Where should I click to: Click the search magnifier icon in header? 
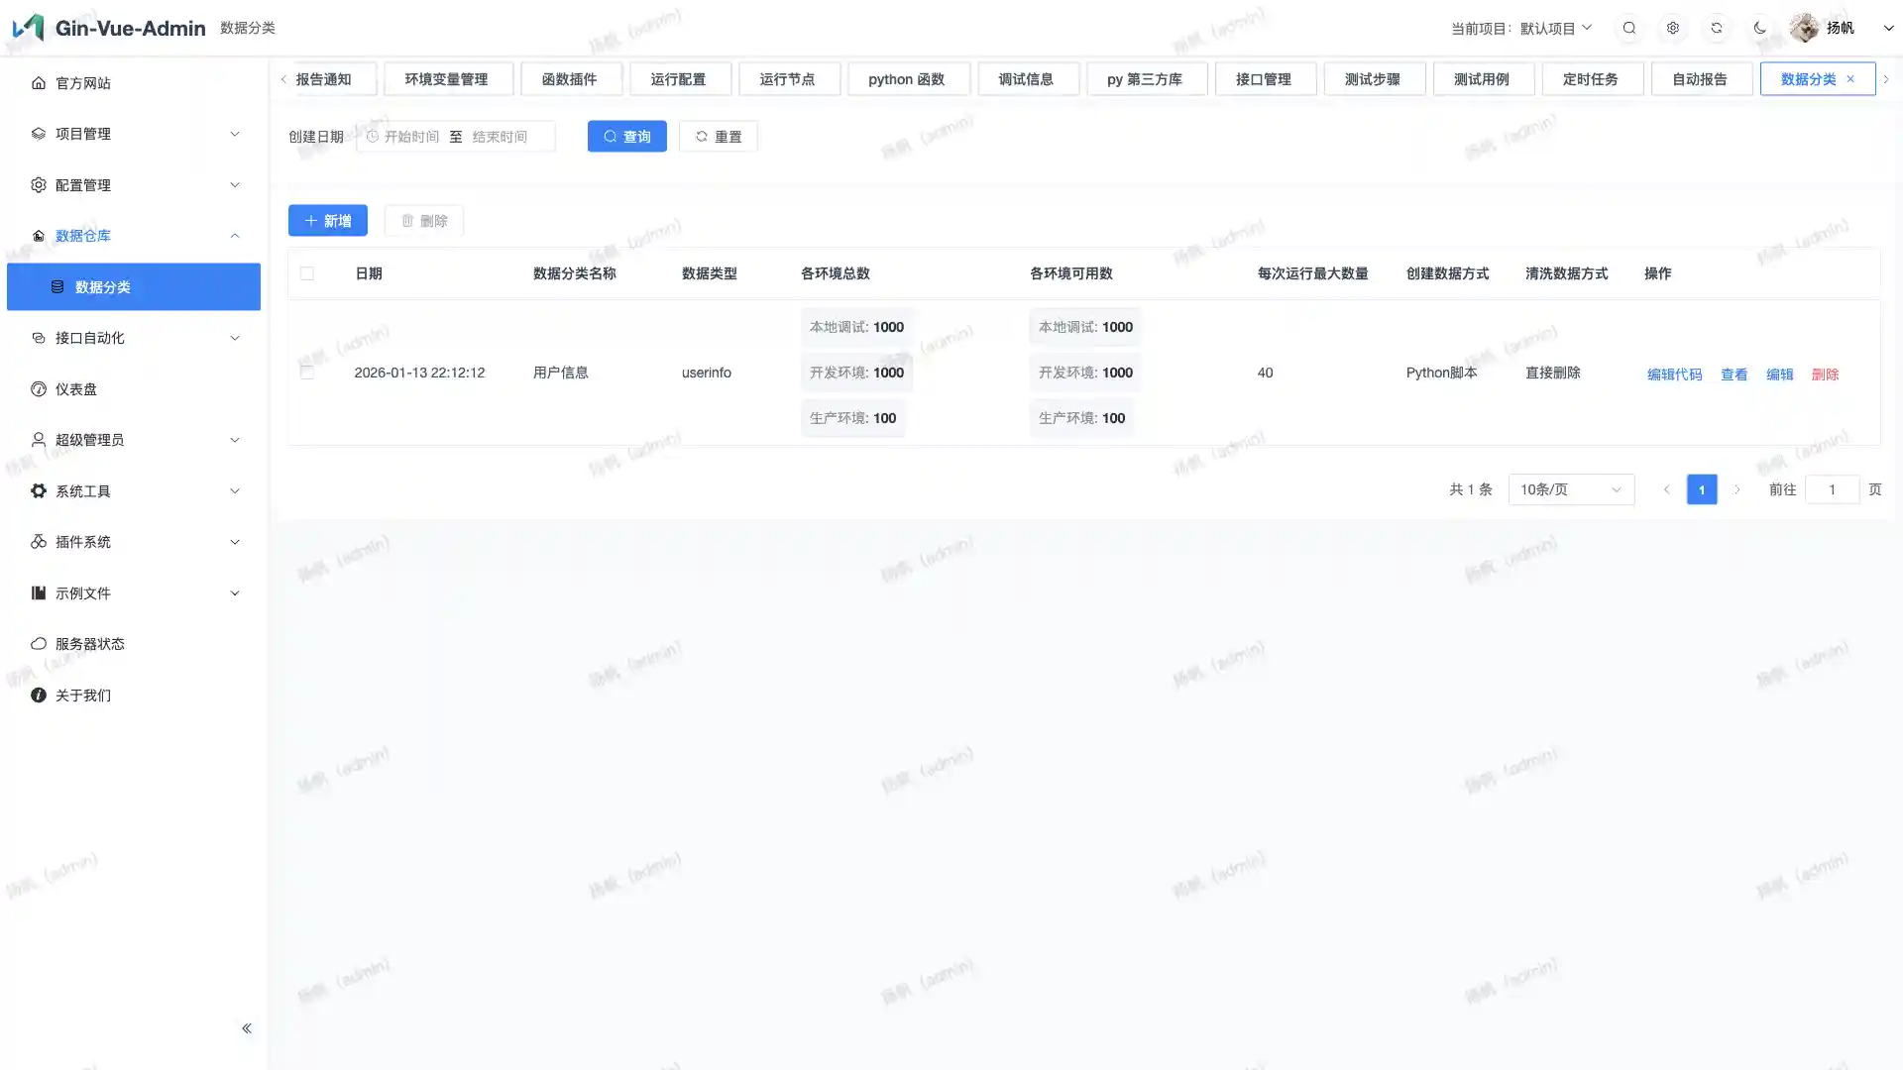1629,28
